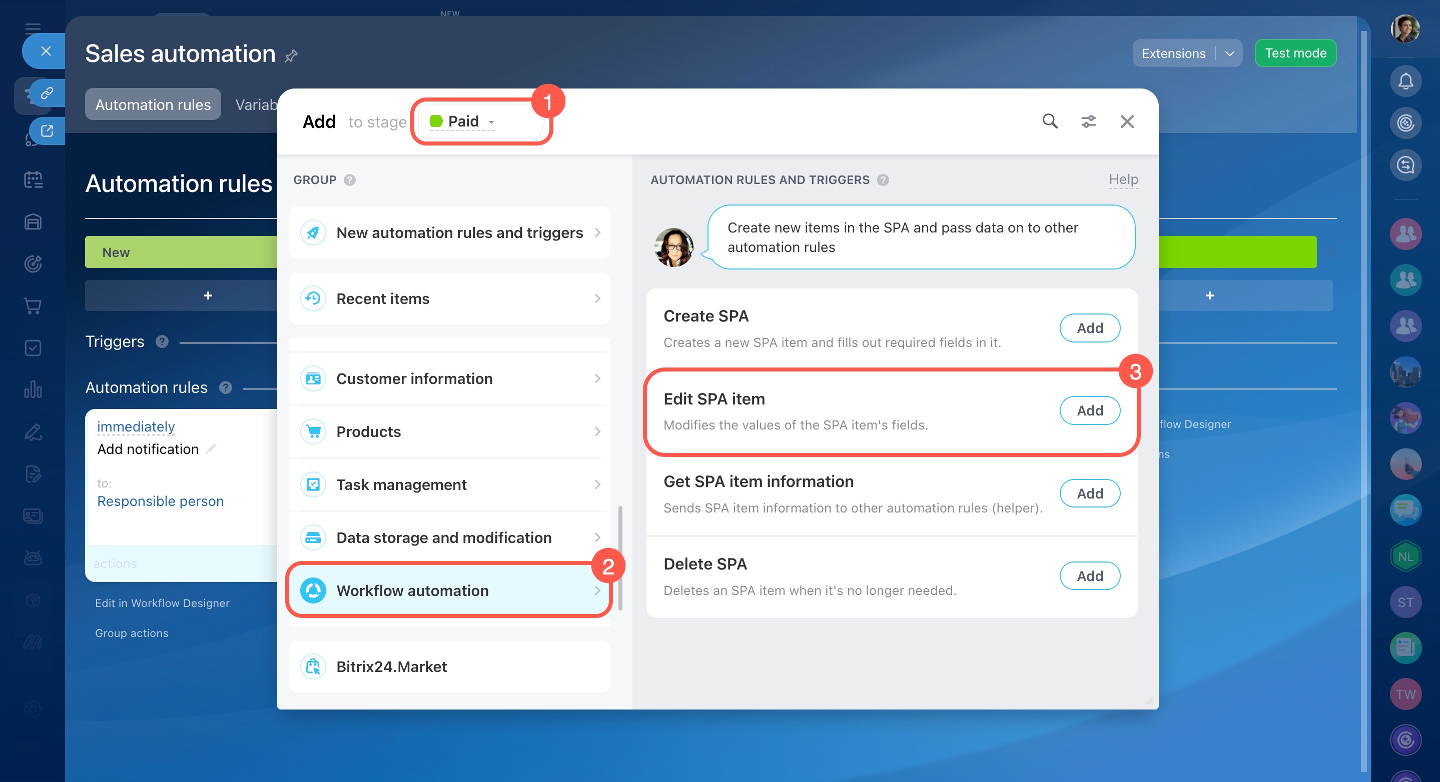Expand the Extensions dropdown arrow
The width and height of the screenshot is (1440, 782).
(x=1229, y=53)
